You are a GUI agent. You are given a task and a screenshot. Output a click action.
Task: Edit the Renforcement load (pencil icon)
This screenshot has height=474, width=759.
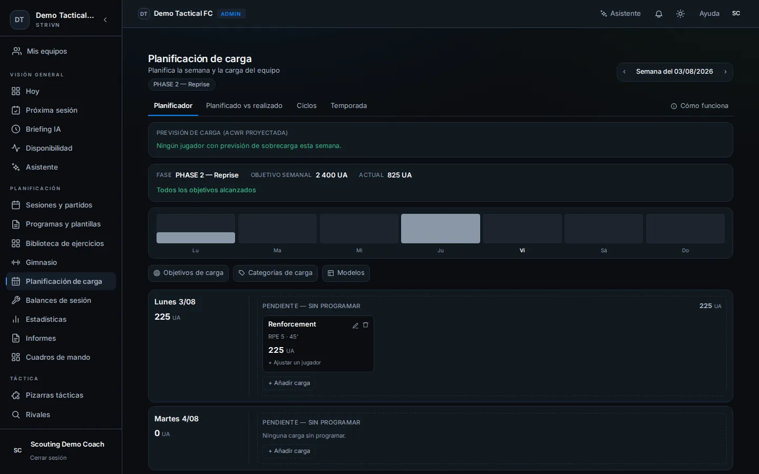[x=356, y=325]
